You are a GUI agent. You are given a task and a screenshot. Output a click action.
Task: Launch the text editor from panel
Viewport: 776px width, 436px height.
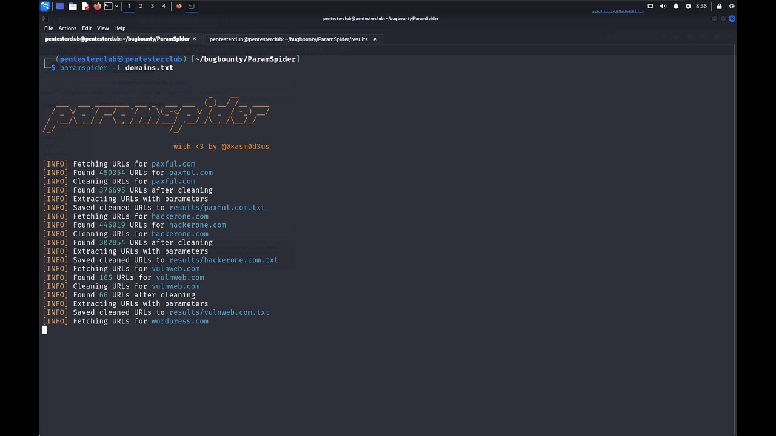point(85,6)
